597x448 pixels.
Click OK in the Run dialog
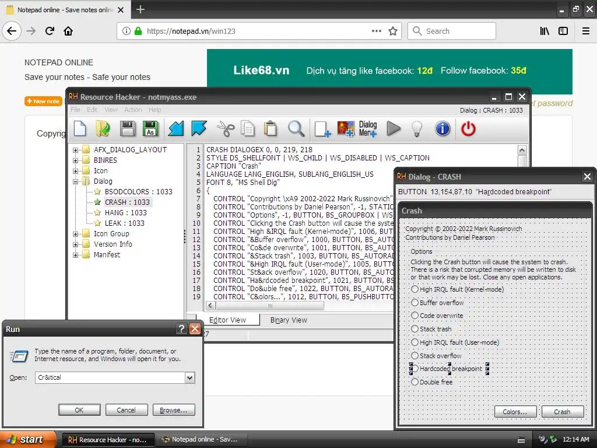coord(79,410)
